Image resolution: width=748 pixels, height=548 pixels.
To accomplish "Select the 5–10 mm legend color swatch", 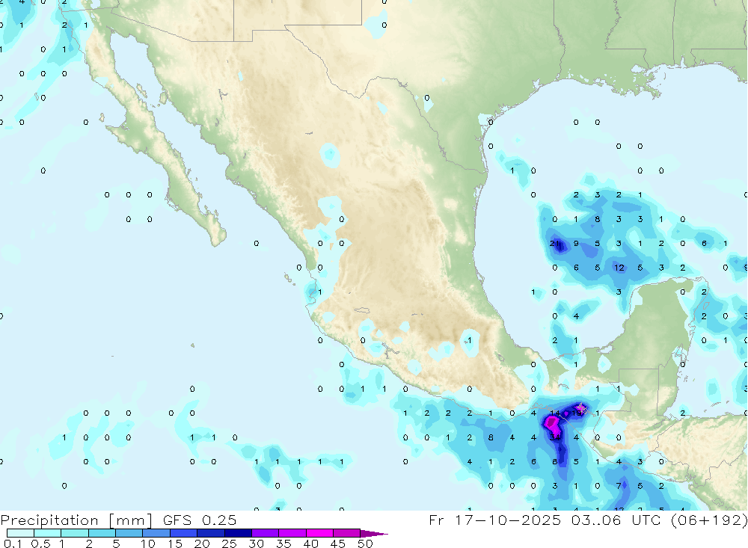I will (x=129, y=533).
